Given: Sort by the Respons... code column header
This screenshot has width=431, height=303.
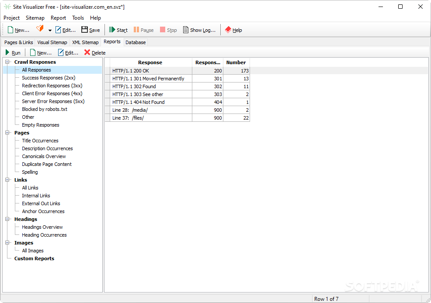Looking at the screenshot, I should (208, 62).
